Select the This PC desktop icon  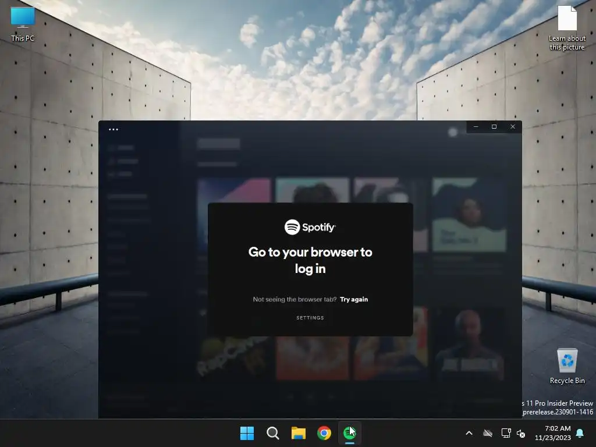pyautogui.click(x=23, y=24)
